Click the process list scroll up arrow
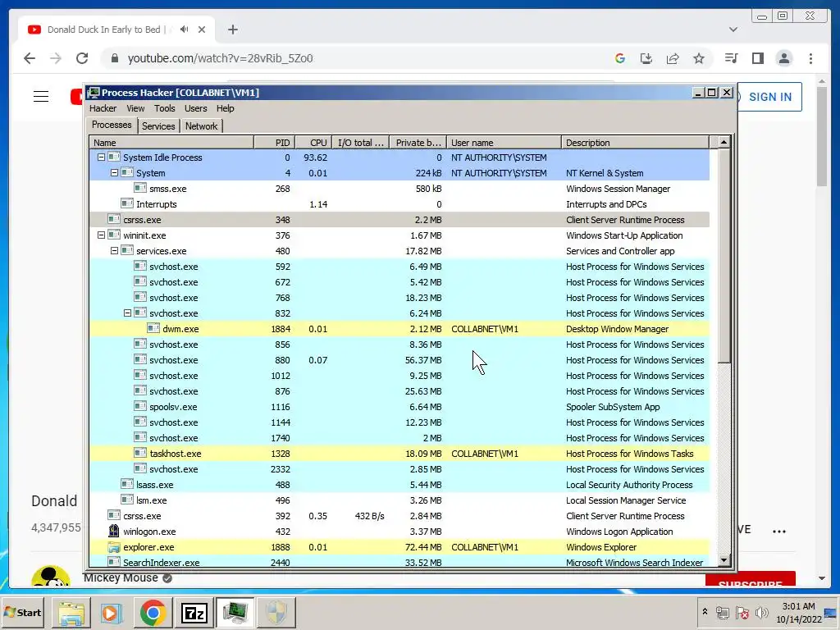The image size is (840, 630). [x=724, y=143]
